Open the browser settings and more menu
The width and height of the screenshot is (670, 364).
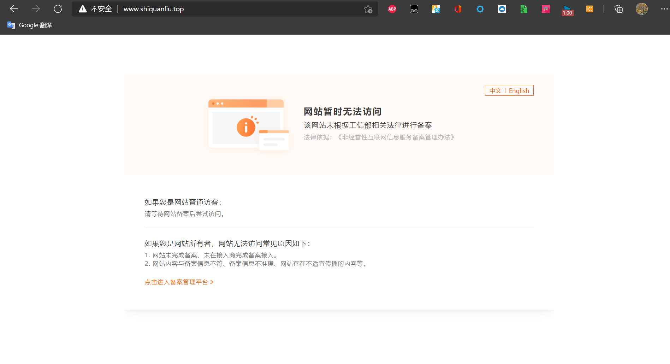click(664, 9)
